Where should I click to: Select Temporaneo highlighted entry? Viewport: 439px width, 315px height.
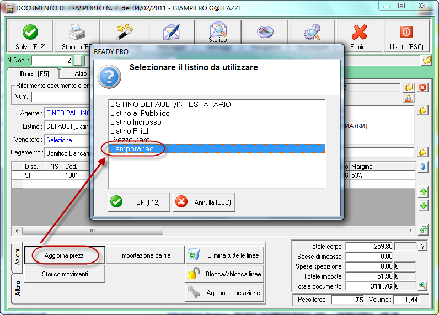[217, 148]
